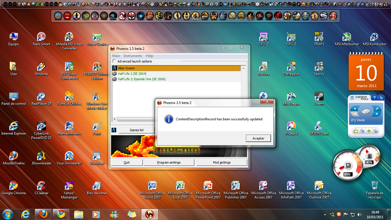
Task: Open the Equipo desktop icon
Action: pyautogui.click(x=13, y=39)
